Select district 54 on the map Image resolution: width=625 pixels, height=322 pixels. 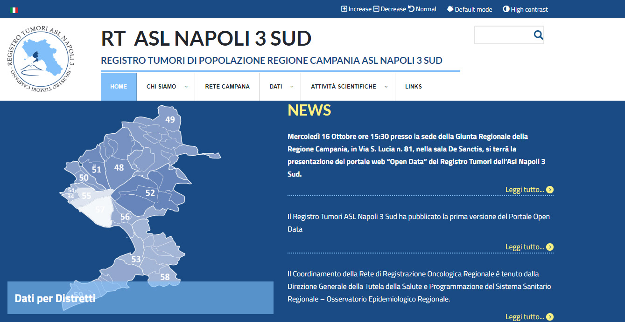pos(71,190)
